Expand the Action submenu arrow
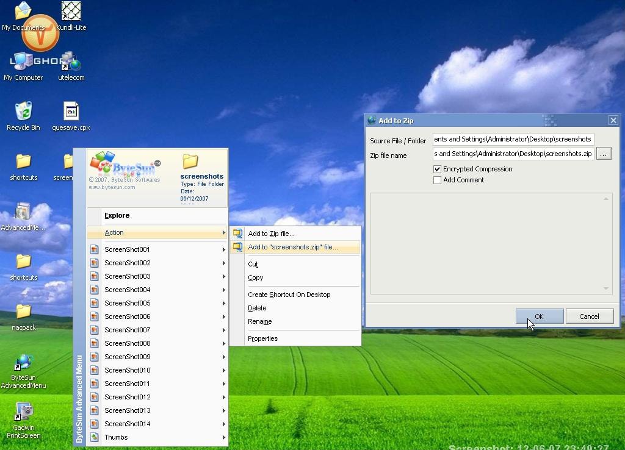 [x=223, y=232]
